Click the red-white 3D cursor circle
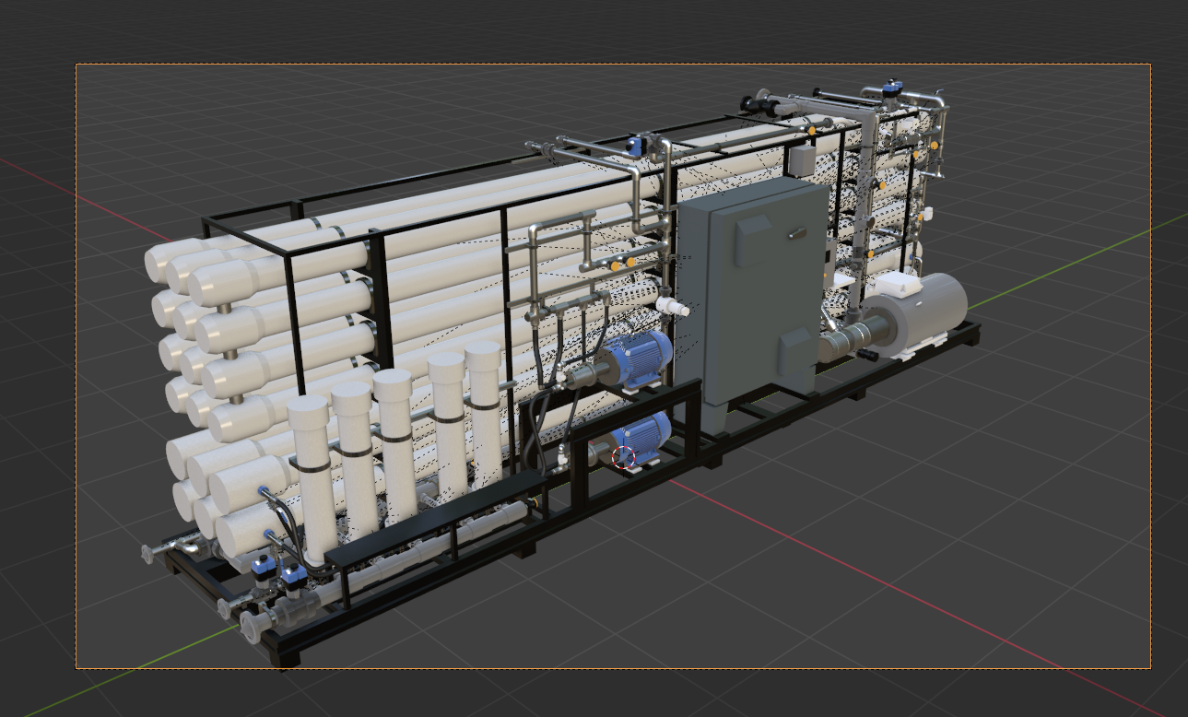Viewport: 1188px width, 717px height. click(624, 457)
